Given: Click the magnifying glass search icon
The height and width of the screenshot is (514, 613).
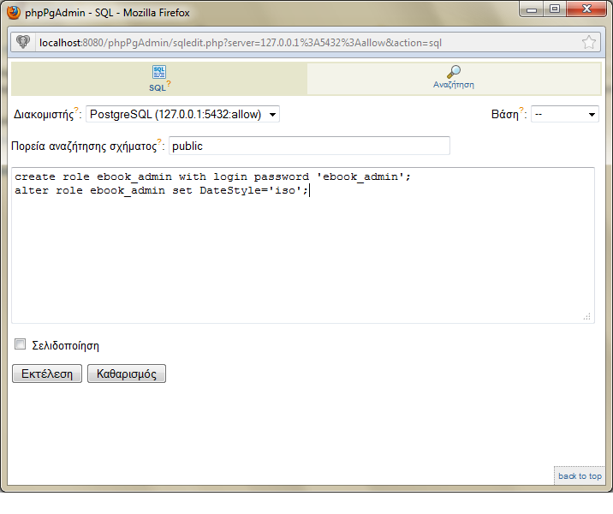Looking at the screenshot, I should (x=454, y=72).
